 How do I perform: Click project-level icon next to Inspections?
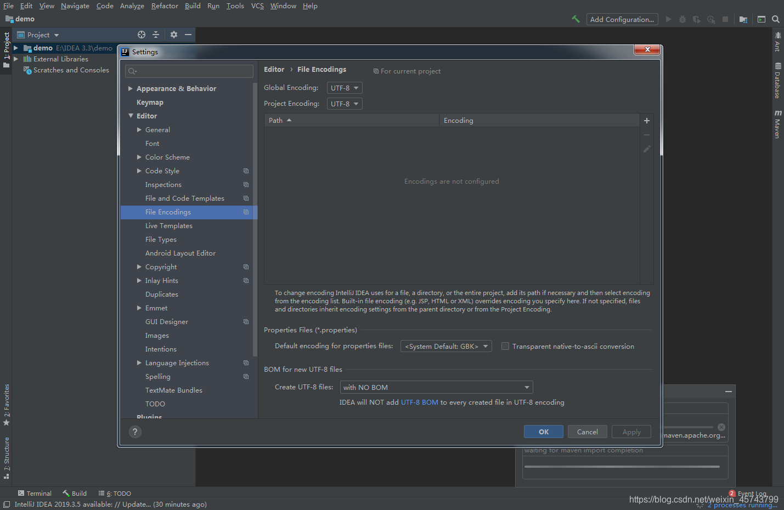pos(246,185)
